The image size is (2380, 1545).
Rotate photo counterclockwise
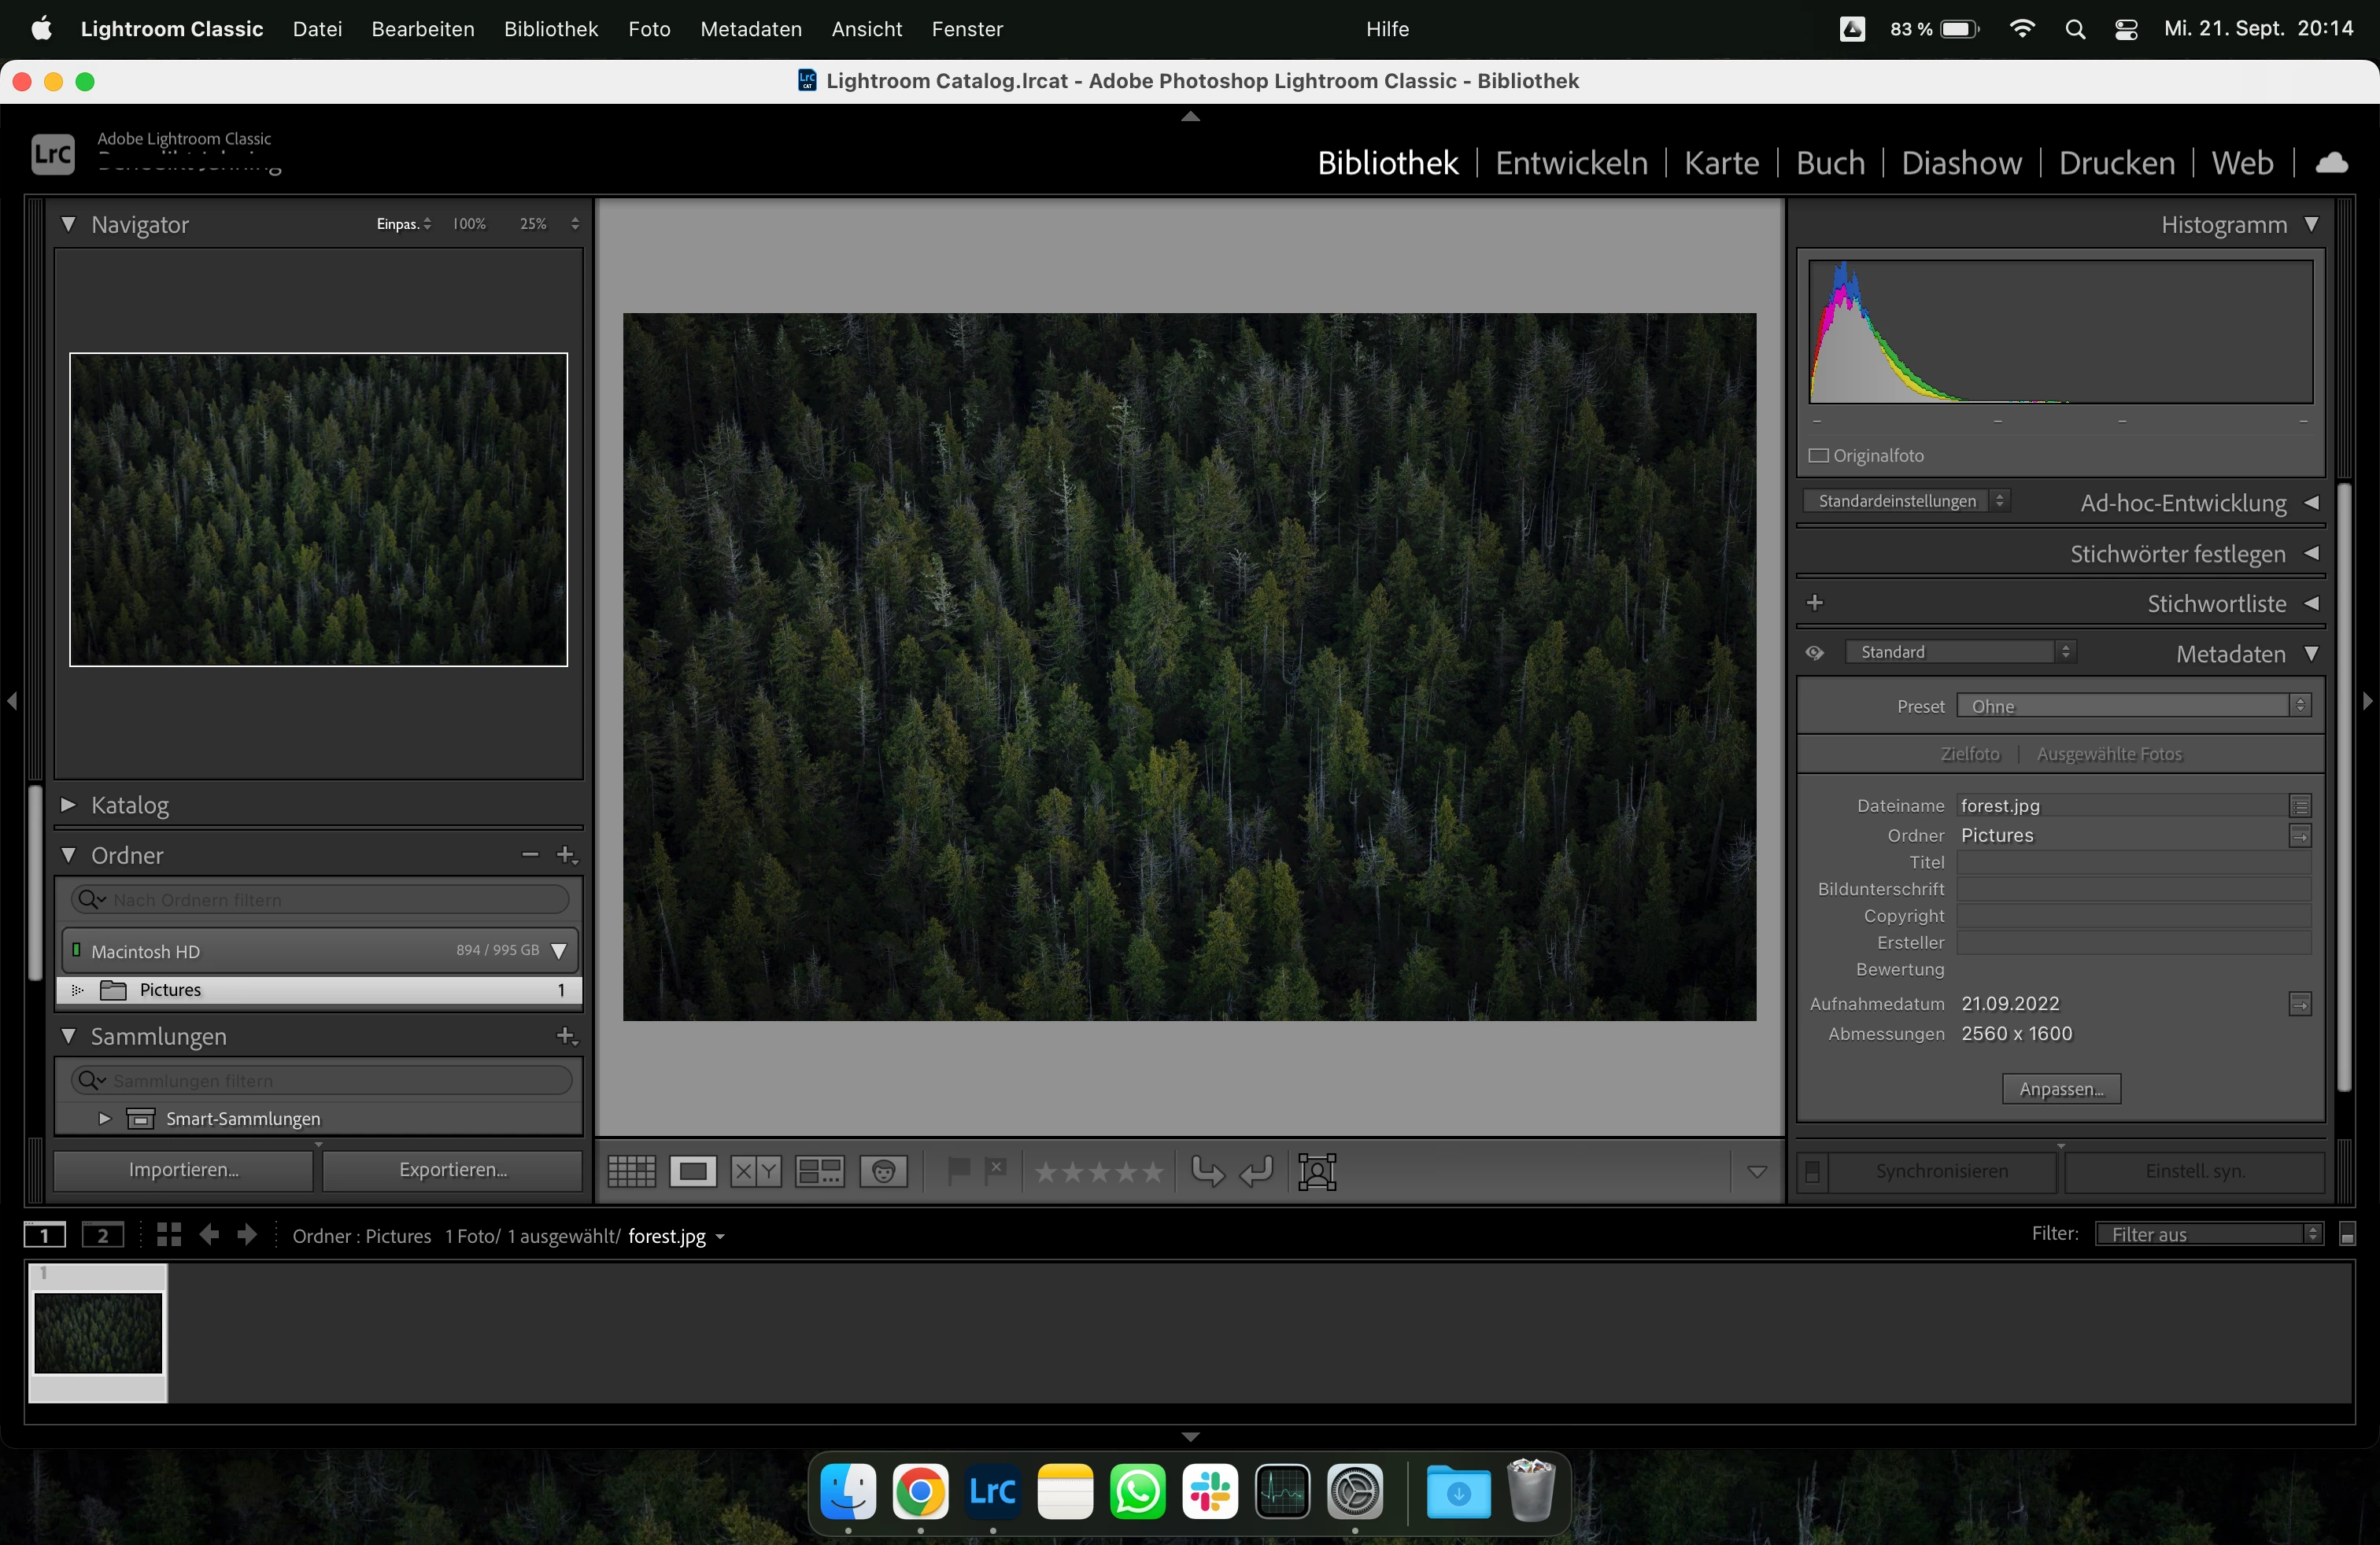(1207, 1171)
